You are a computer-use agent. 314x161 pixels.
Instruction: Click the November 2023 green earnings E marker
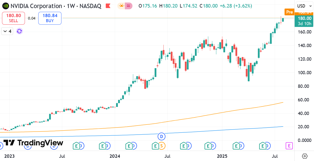click(x=102, y=145)
